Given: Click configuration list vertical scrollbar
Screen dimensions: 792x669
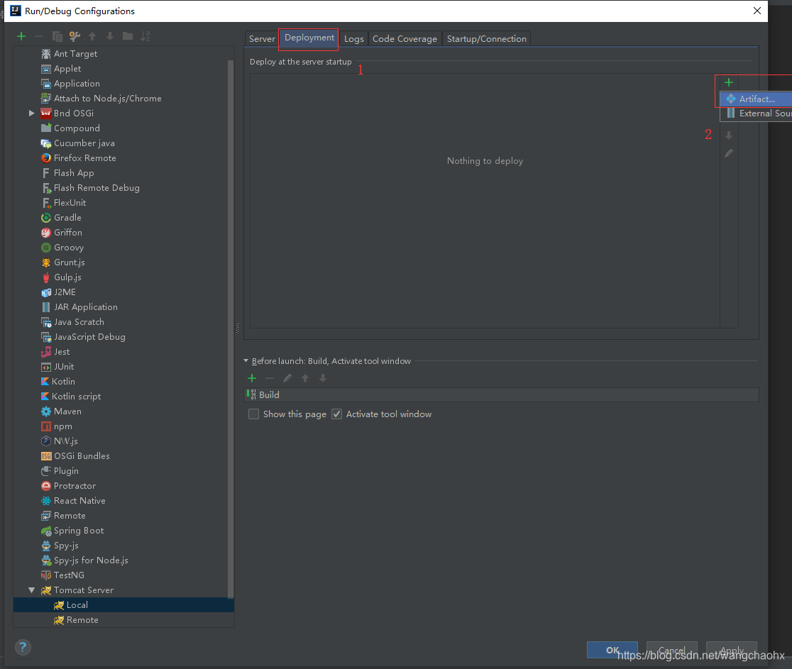Looking at the screenshot, I should [x=231, y=328].
